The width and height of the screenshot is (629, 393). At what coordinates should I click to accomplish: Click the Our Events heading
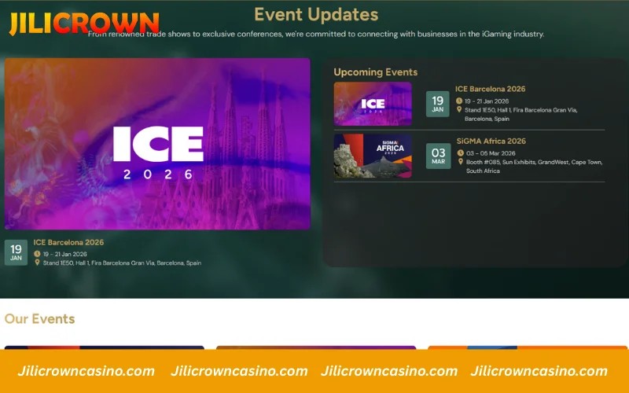click(x=40, y=319)
